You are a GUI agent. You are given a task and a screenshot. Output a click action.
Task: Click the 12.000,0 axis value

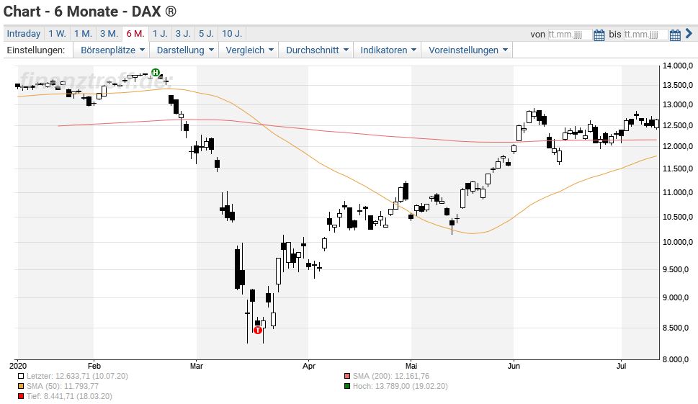[x=678, y=146]
